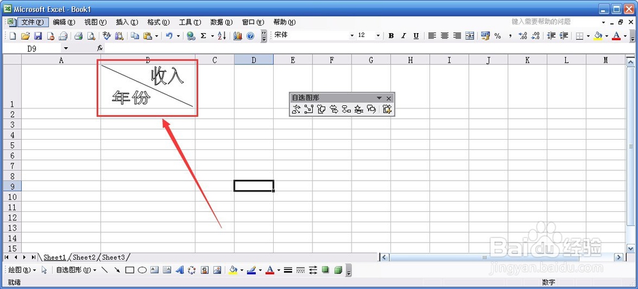Open the 自选图形 floating toolbar options arrow
Screen dimensions: 638x289
point(379,98)
